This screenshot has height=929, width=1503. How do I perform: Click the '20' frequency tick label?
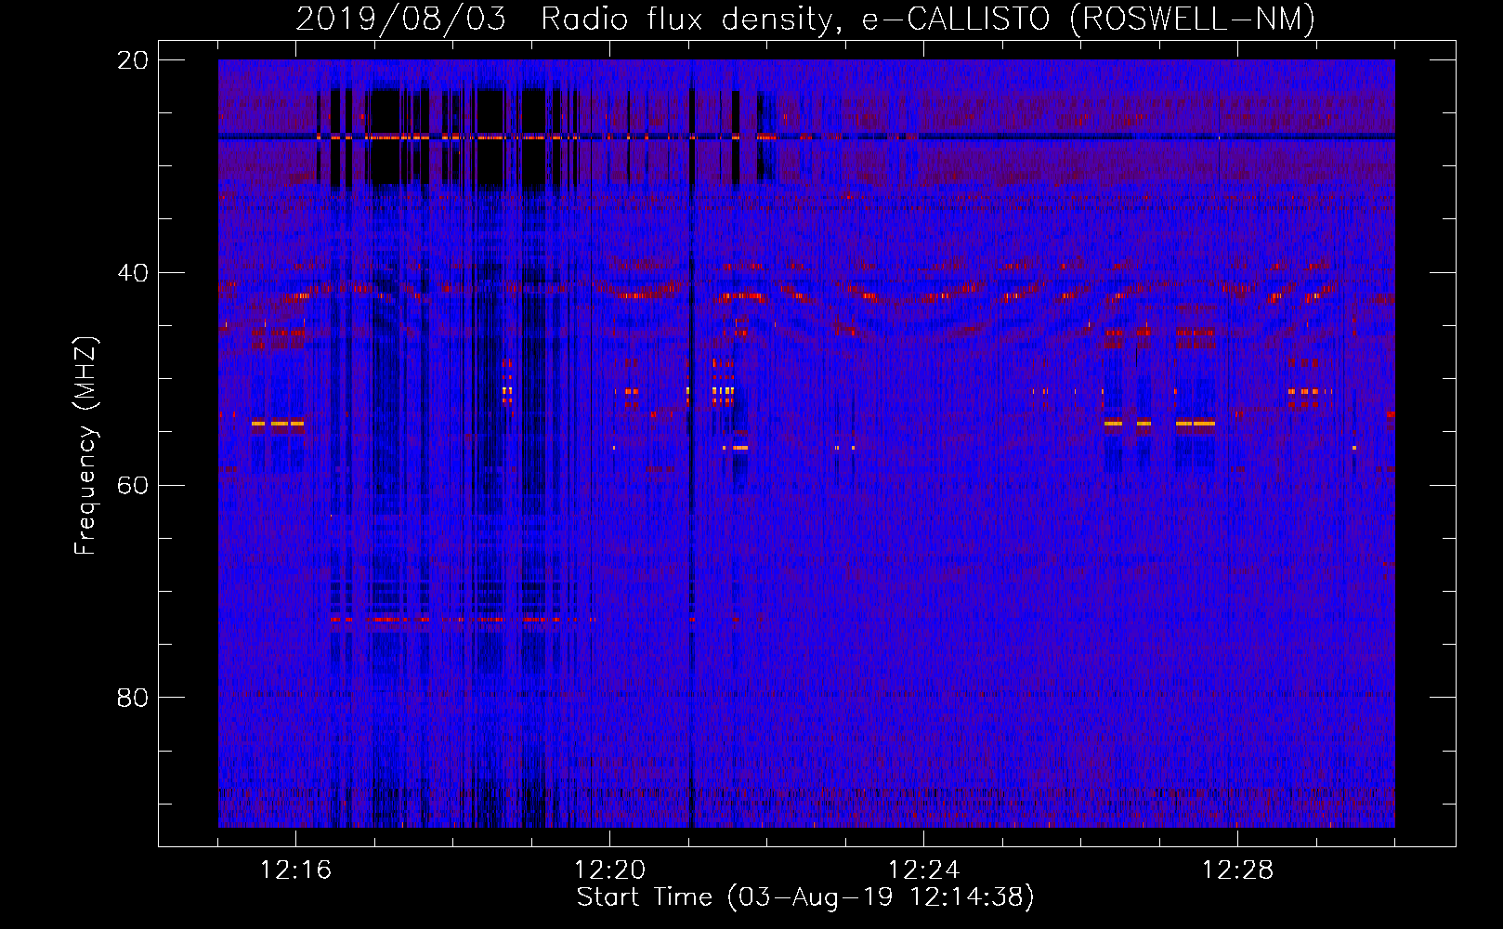click(133, 60)
